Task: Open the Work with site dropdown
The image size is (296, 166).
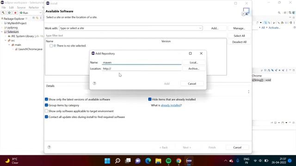Action: coord(200,28)
